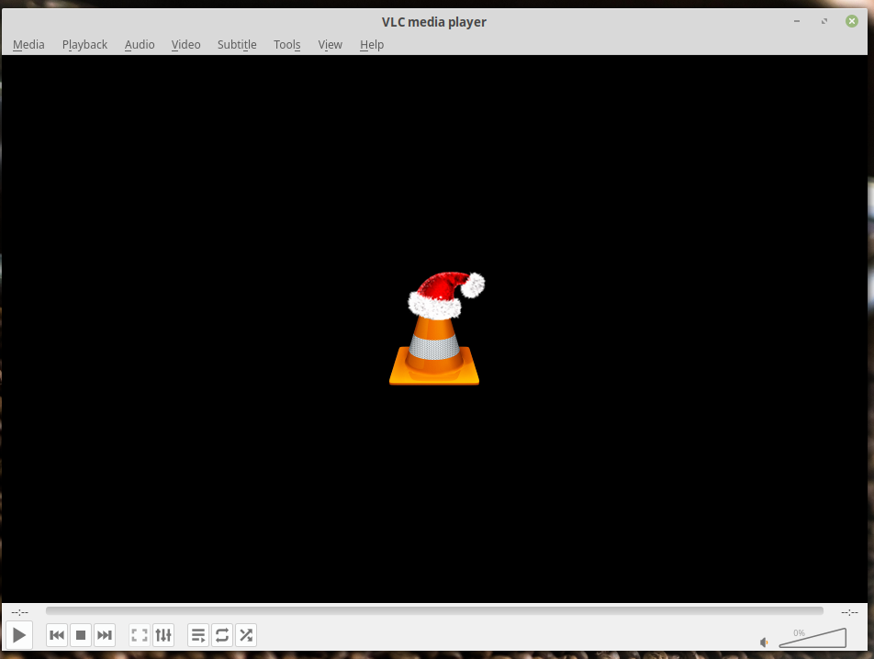The height and width of the screenshot is (659, 874).
Task: Start playback with the Play button
Action: tap(19, 635)
